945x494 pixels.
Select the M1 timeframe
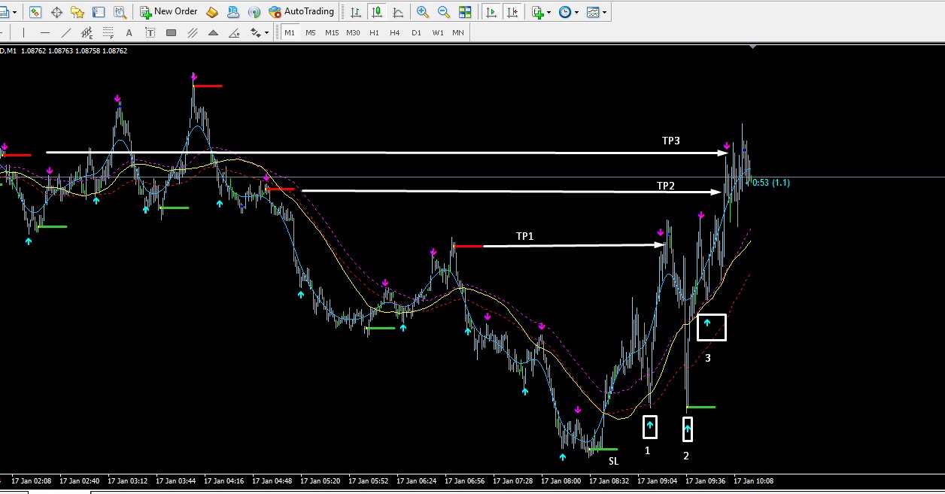tap(290, 33)
